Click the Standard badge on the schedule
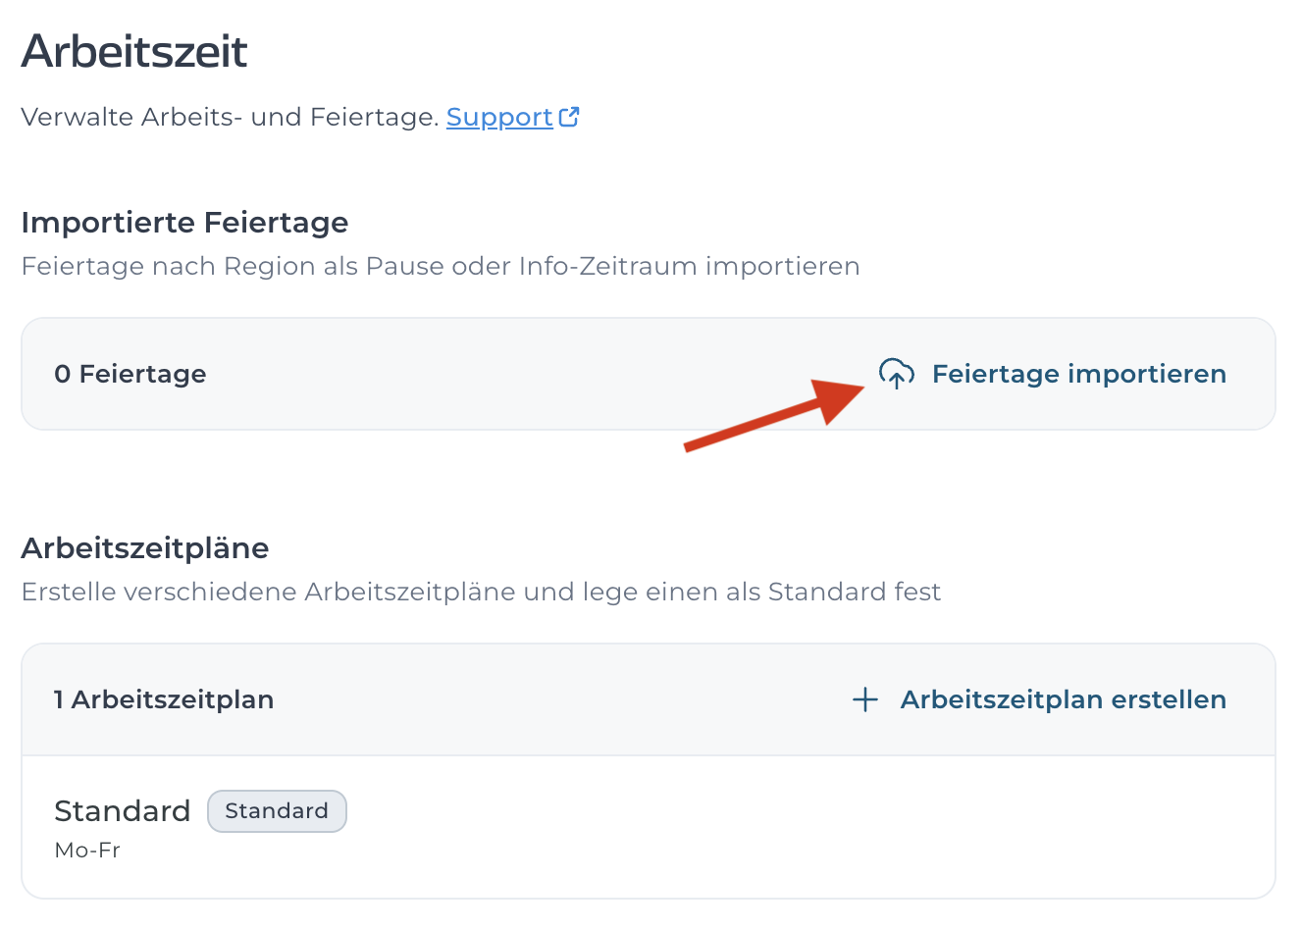The width and height of the screenshot is (1302, 930). 277,811
